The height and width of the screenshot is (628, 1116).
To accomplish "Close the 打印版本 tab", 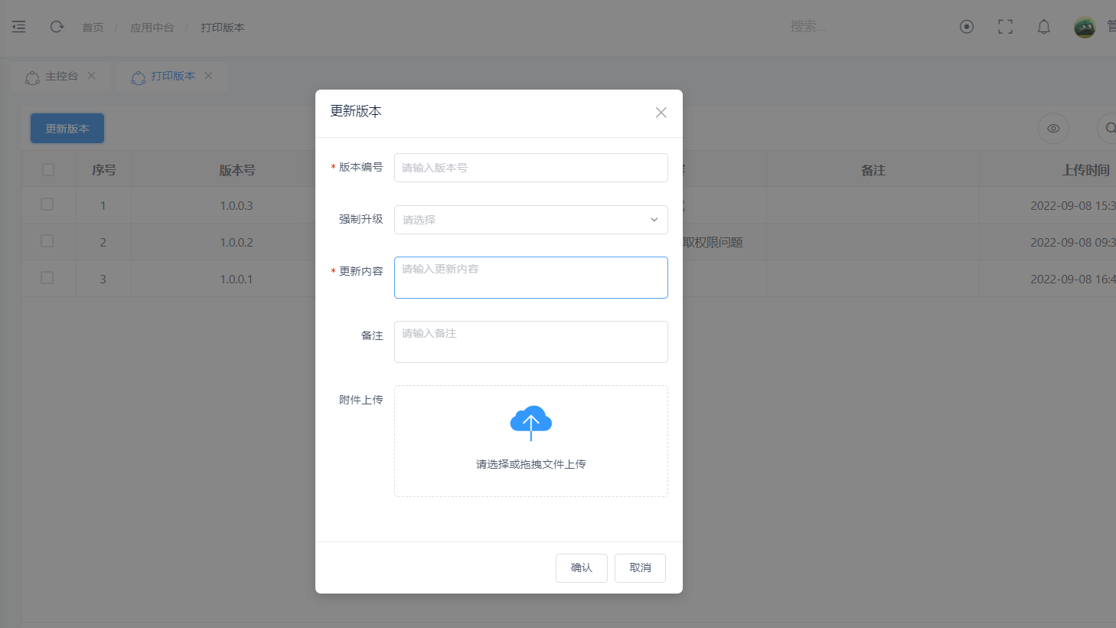I will [208, 76].
